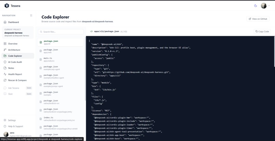
Task: Open Dashboard in navigation
Action: click(18, 22)
